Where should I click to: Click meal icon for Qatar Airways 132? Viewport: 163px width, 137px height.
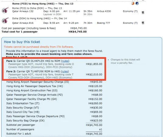pyautogui.click(x=143, y=13)
